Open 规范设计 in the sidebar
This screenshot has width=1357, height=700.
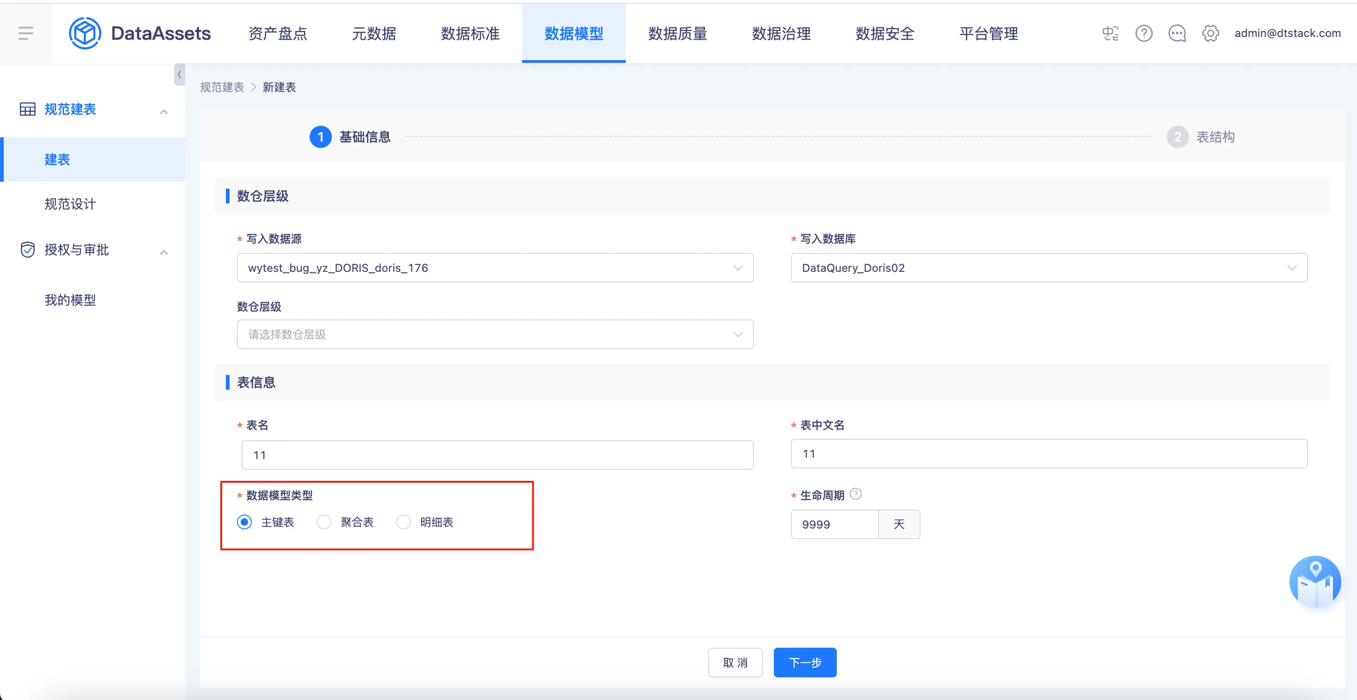[x=70, y=204]
